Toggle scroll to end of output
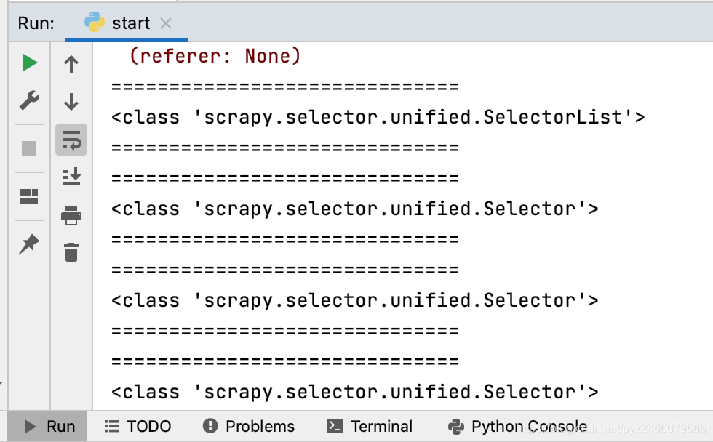This screenshot has height=442, width=713. (71, 176)
